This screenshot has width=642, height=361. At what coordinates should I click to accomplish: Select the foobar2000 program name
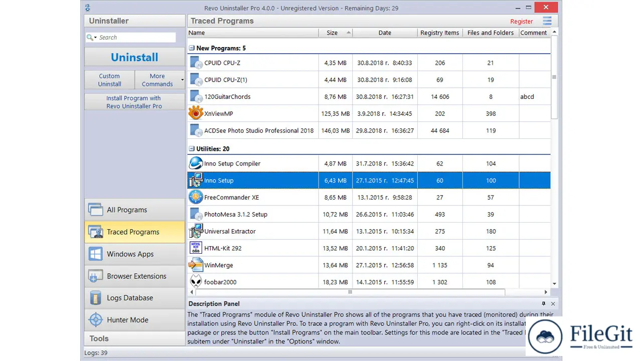coord(220,282)
